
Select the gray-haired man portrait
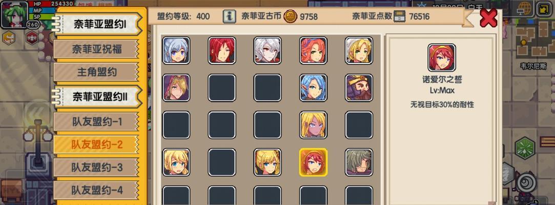(x=359, y=162)
